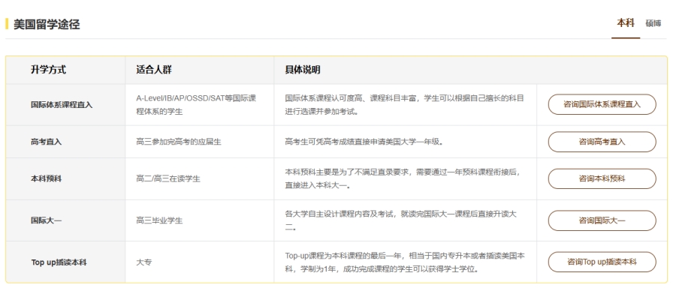
Task: Switch to the 本科 tab
Action: point(626,23)
